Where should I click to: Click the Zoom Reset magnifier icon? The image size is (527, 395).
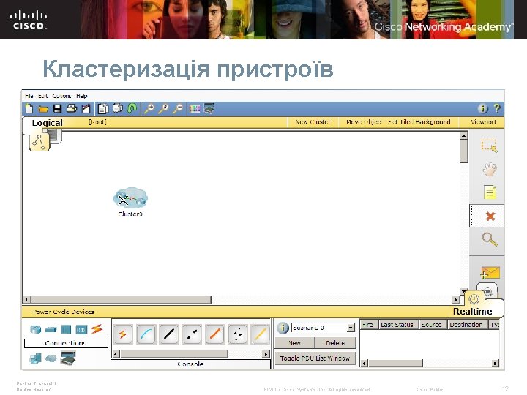[x=163, y=108]
